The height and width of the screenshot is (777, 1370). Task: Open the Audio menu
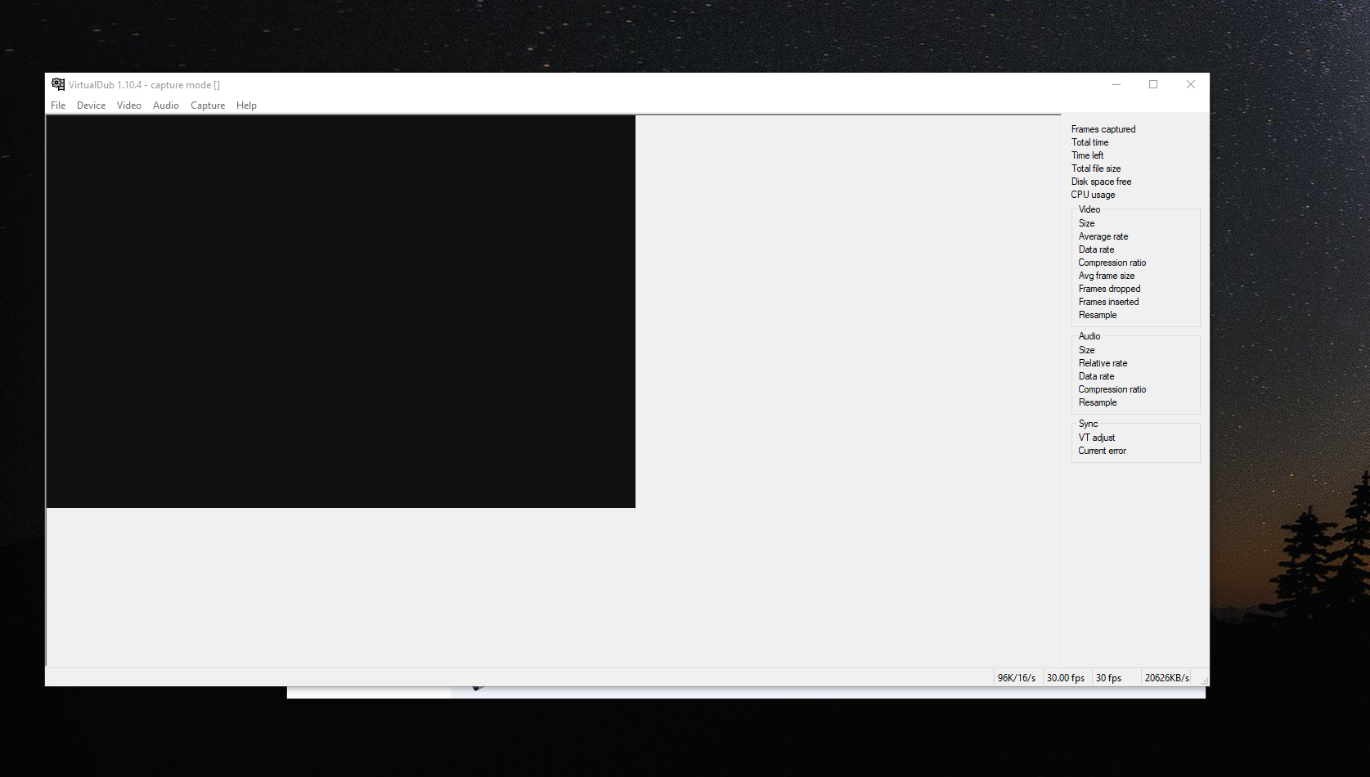165,106
